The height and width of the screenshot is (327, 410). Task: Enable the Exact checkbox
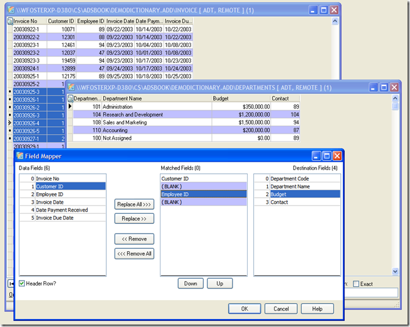coord(355,284)
